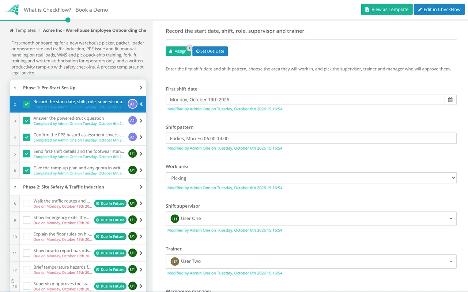The width and height of the screenshot is (468, 292).
Task: Uncheck the Send first-shift details checkbox
Action: pos(27,154)
